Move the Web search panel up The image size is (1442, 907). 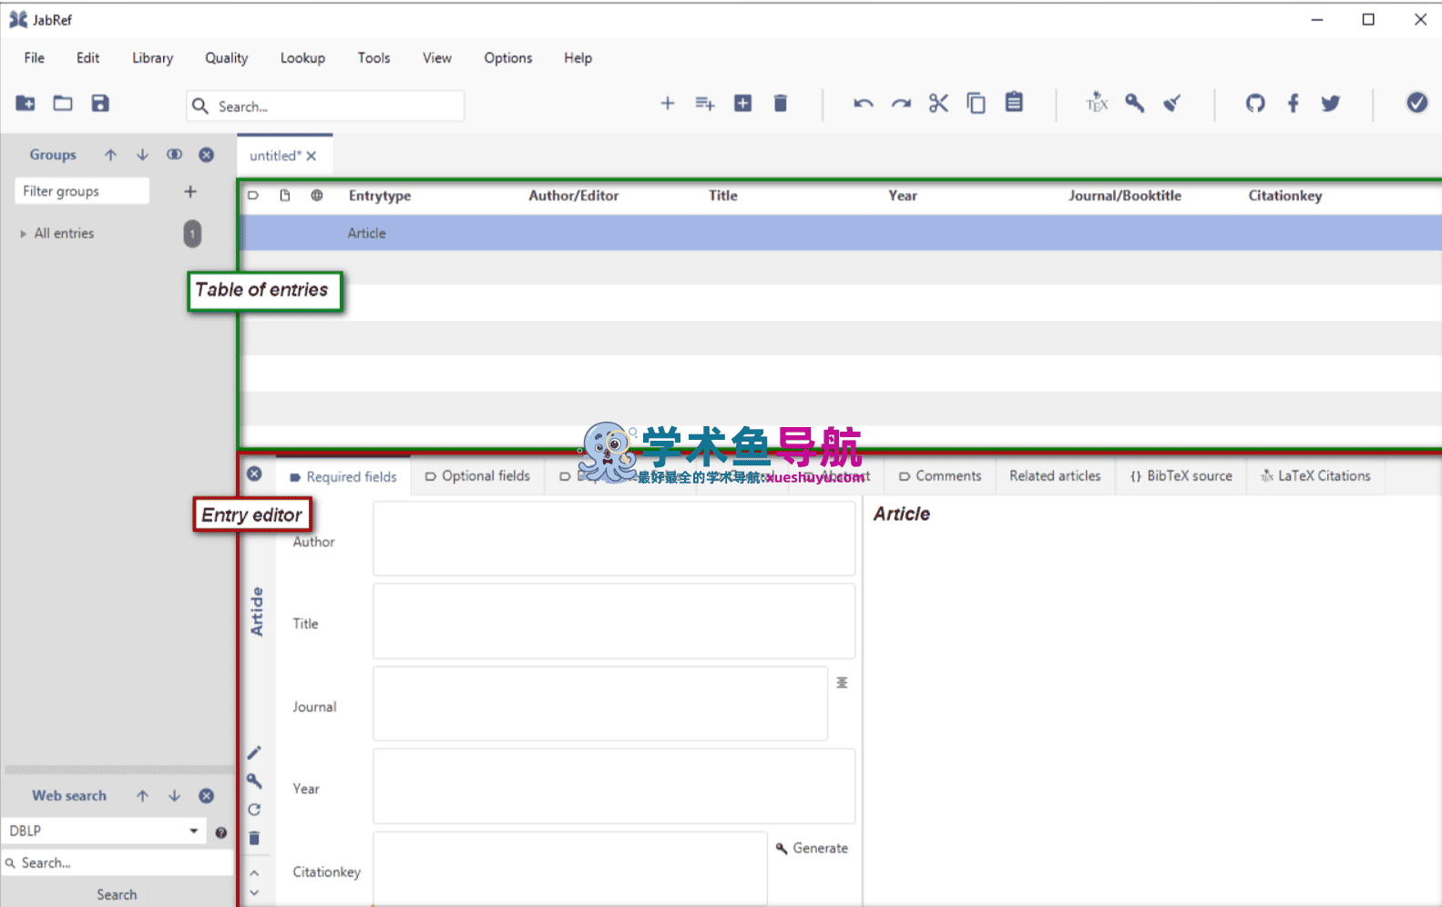(x=143, y=796)
